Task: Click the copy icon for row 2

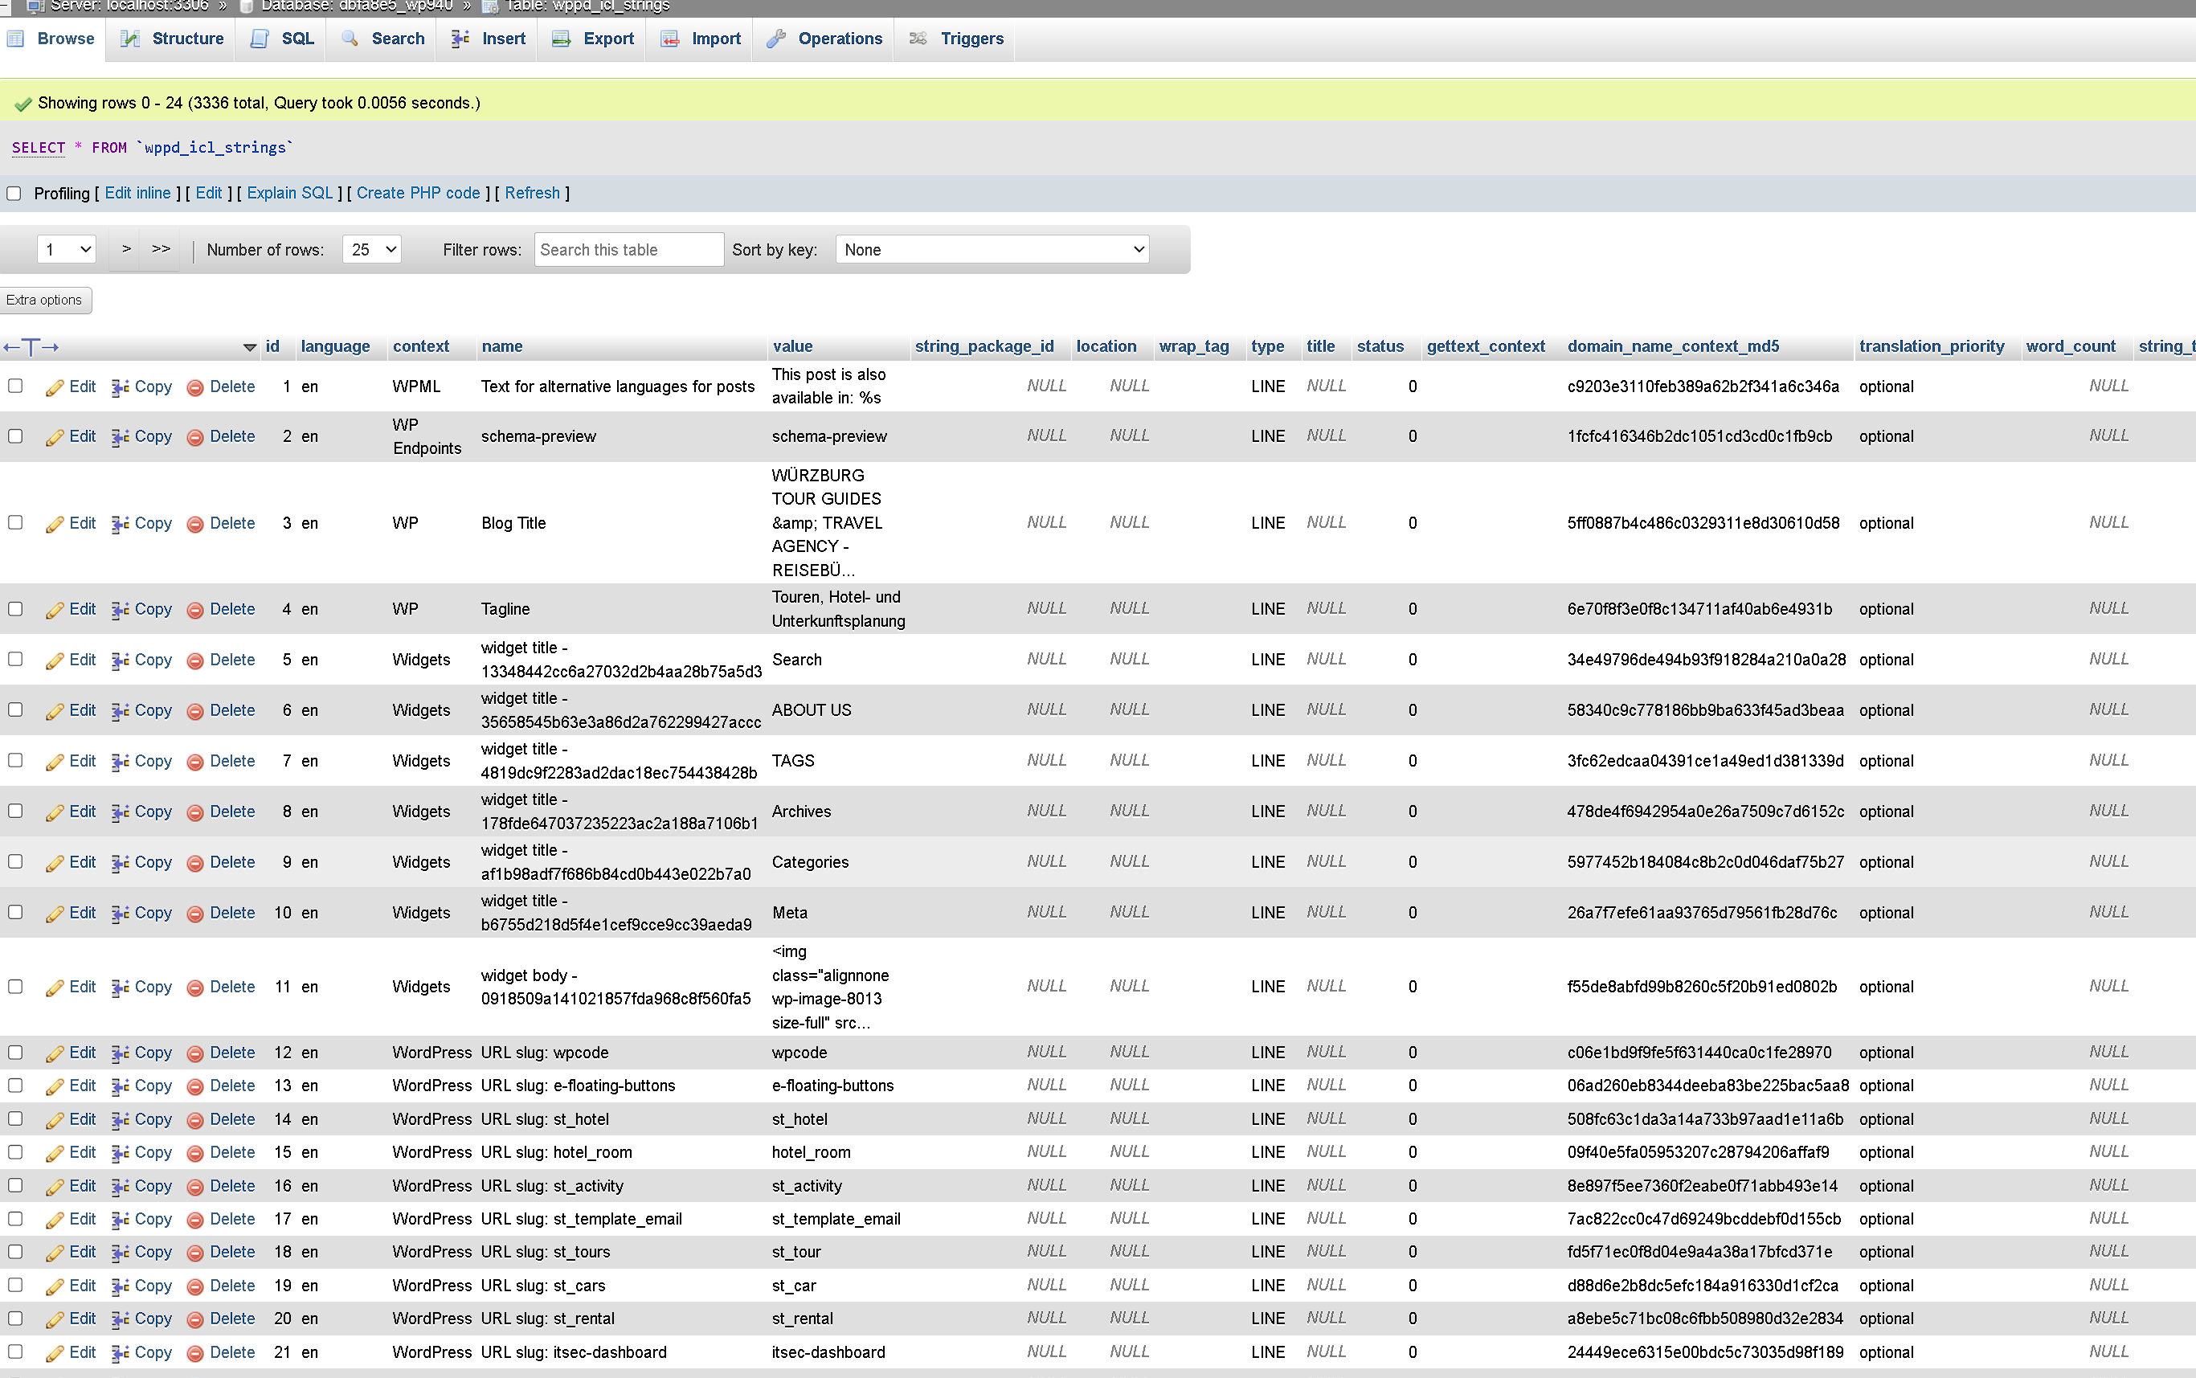Action: coord(121,437)
